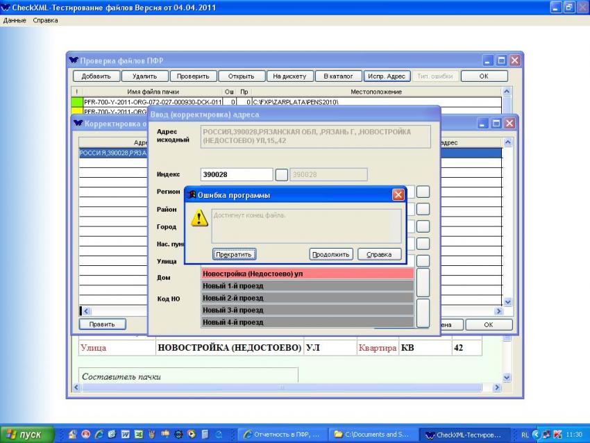
Task: Open the Данные menu
Action: [15, 20]
